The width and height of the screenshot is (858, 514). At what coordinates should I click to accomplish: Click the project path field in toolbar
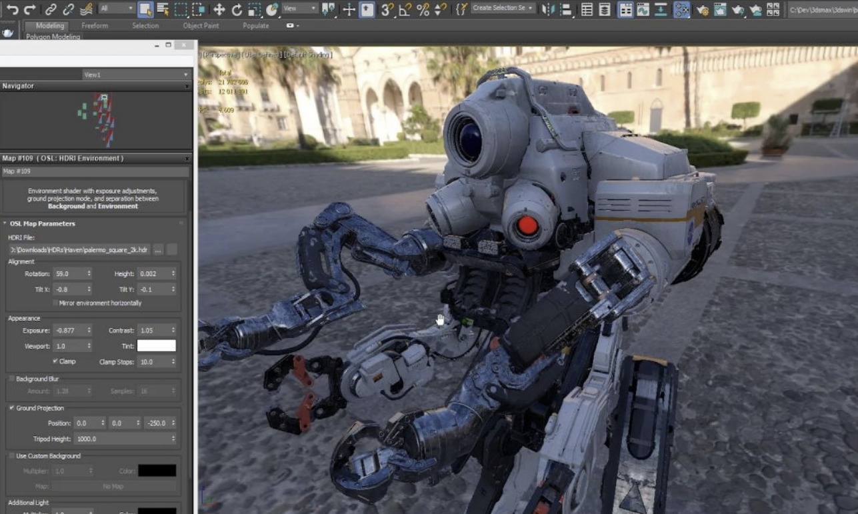(823, 9)
